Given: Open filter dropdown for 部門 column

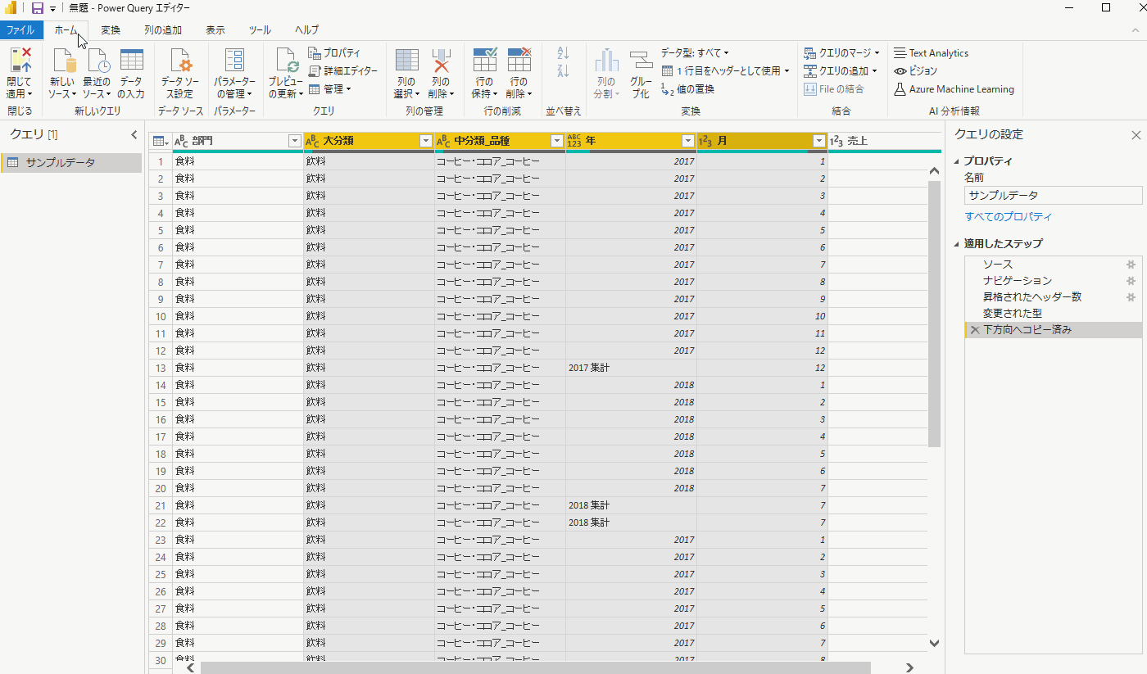Looking at the screenshot, I should pyautogui.click(x=295, y=141).
